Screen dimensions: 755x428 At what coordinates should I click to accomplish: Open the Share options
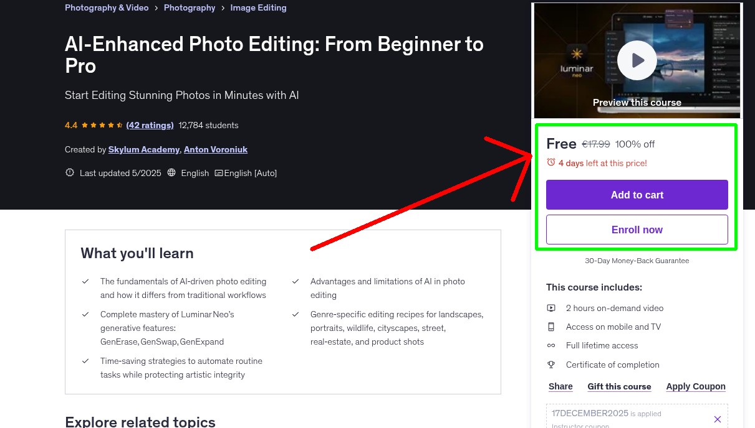click(560, 386)
